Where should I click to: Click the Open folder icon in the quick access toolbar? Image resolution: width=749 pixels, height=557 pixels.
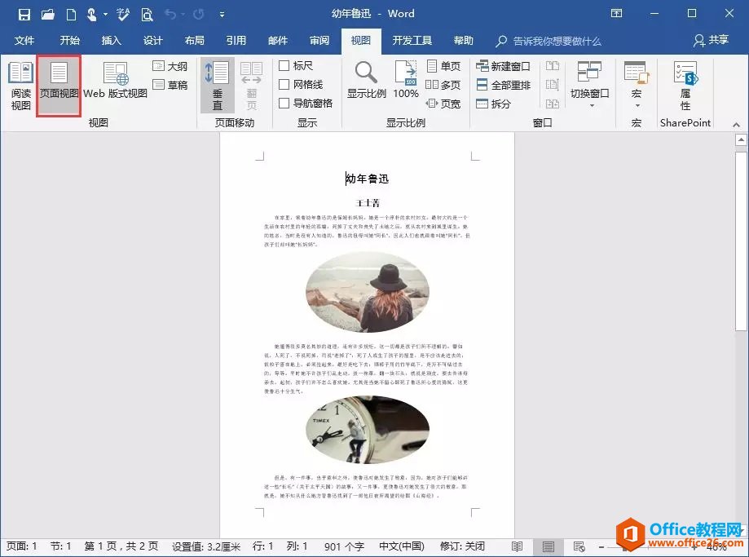(x=48, y=15)
